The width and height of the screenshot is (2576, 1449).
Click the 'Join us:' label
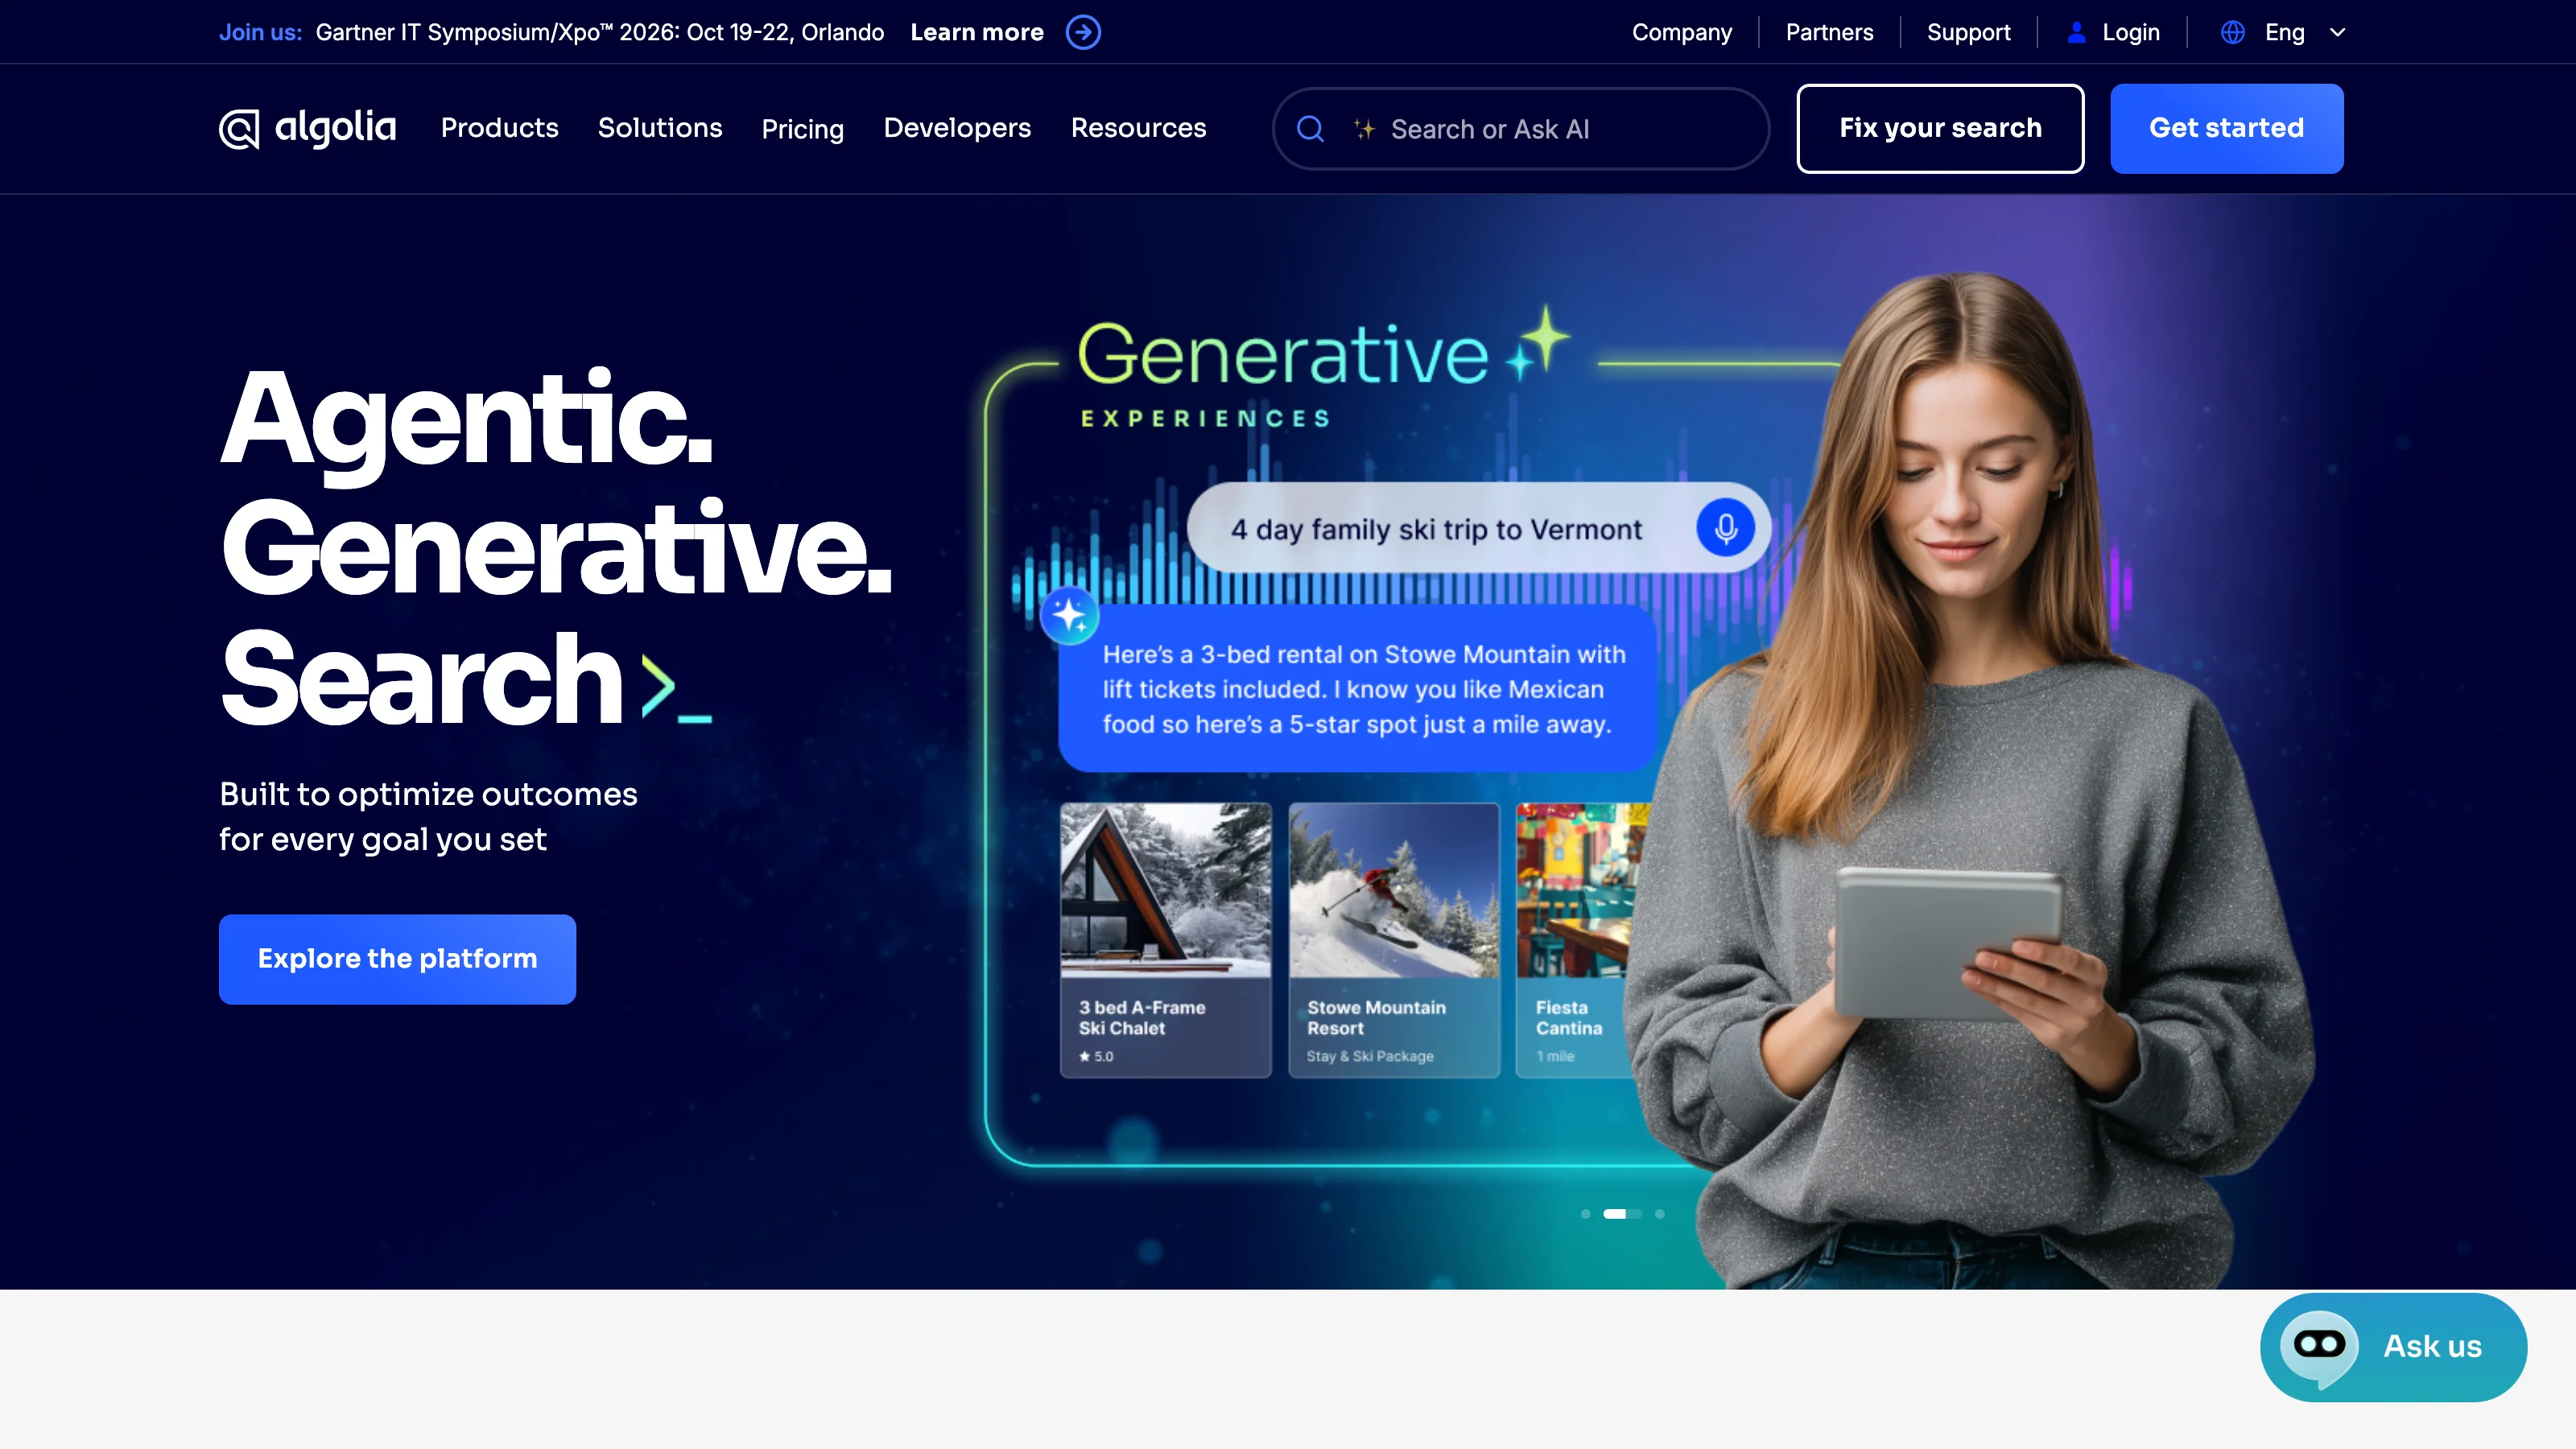coord(260,32)
